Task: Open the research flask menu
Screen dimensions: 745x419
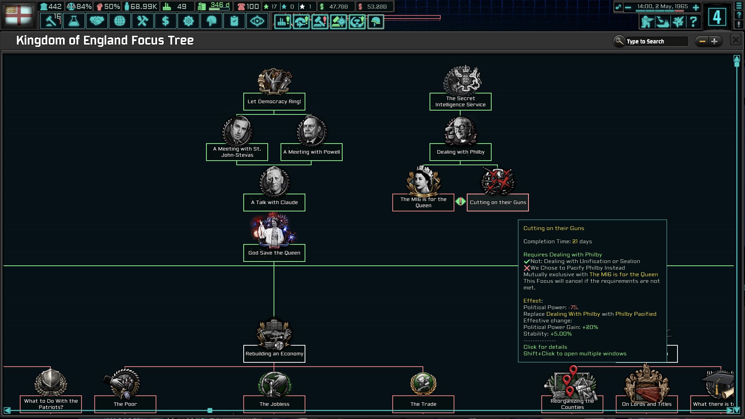Action: (x=74, y=21)
